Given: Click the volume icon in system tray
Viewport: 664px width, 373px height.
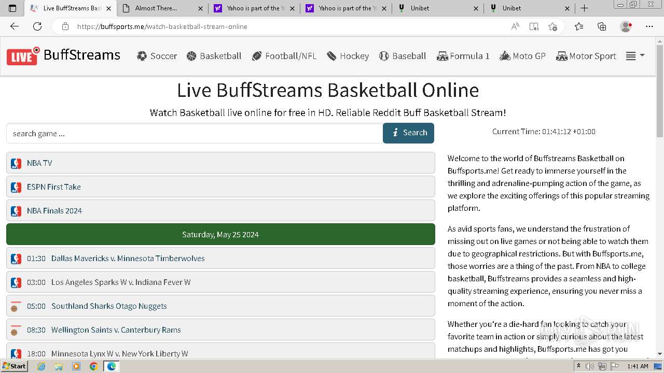Looking at the screenshot, I should coord(590,366).
